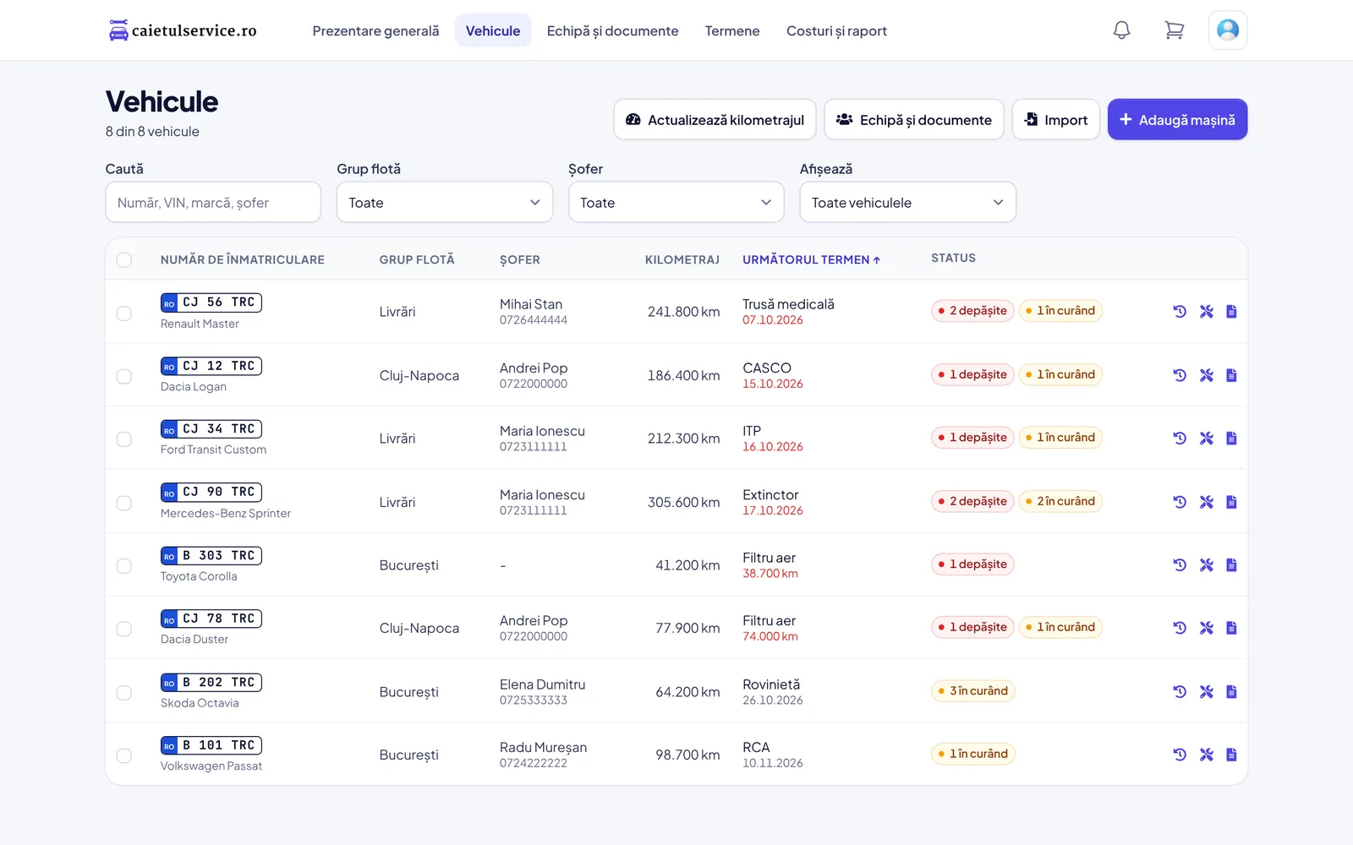Open the Șofer filter dropdown
1353x845 pixels.
tap(676, 203)
